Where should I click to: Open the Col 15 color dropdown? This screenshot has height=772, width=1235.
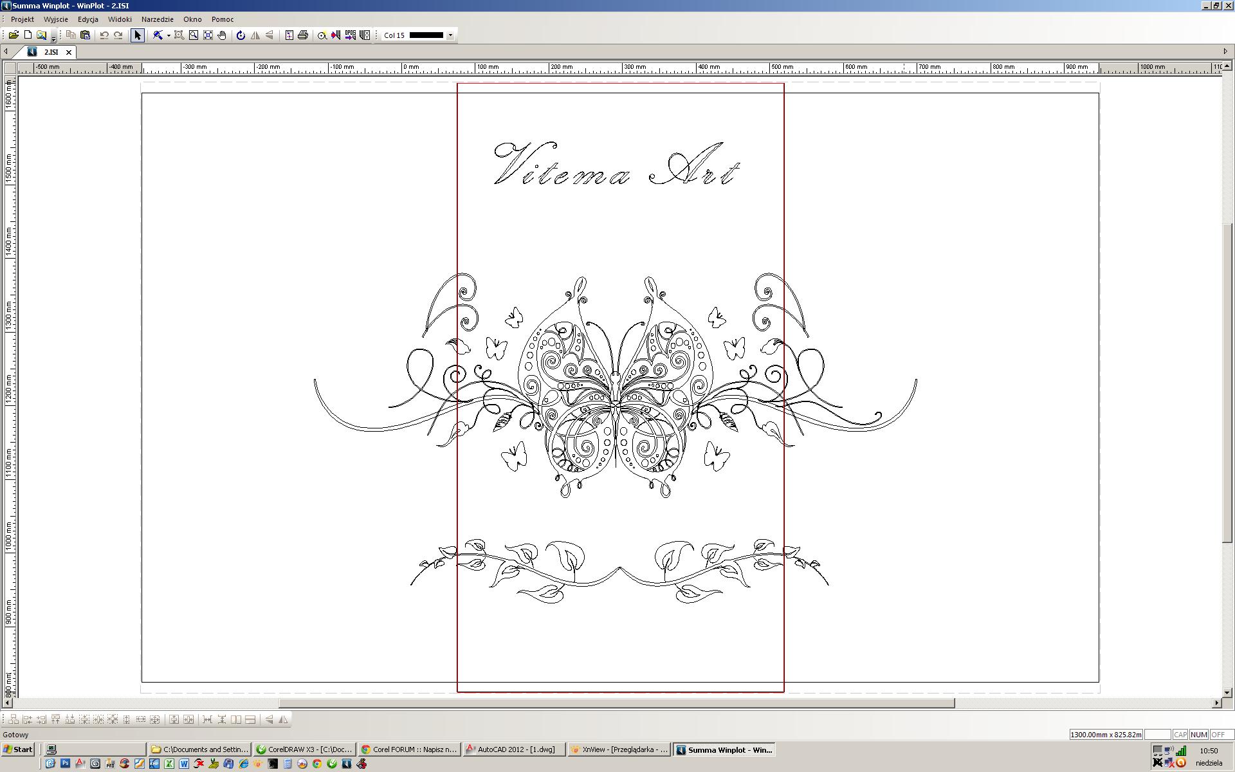pos(450,35)
